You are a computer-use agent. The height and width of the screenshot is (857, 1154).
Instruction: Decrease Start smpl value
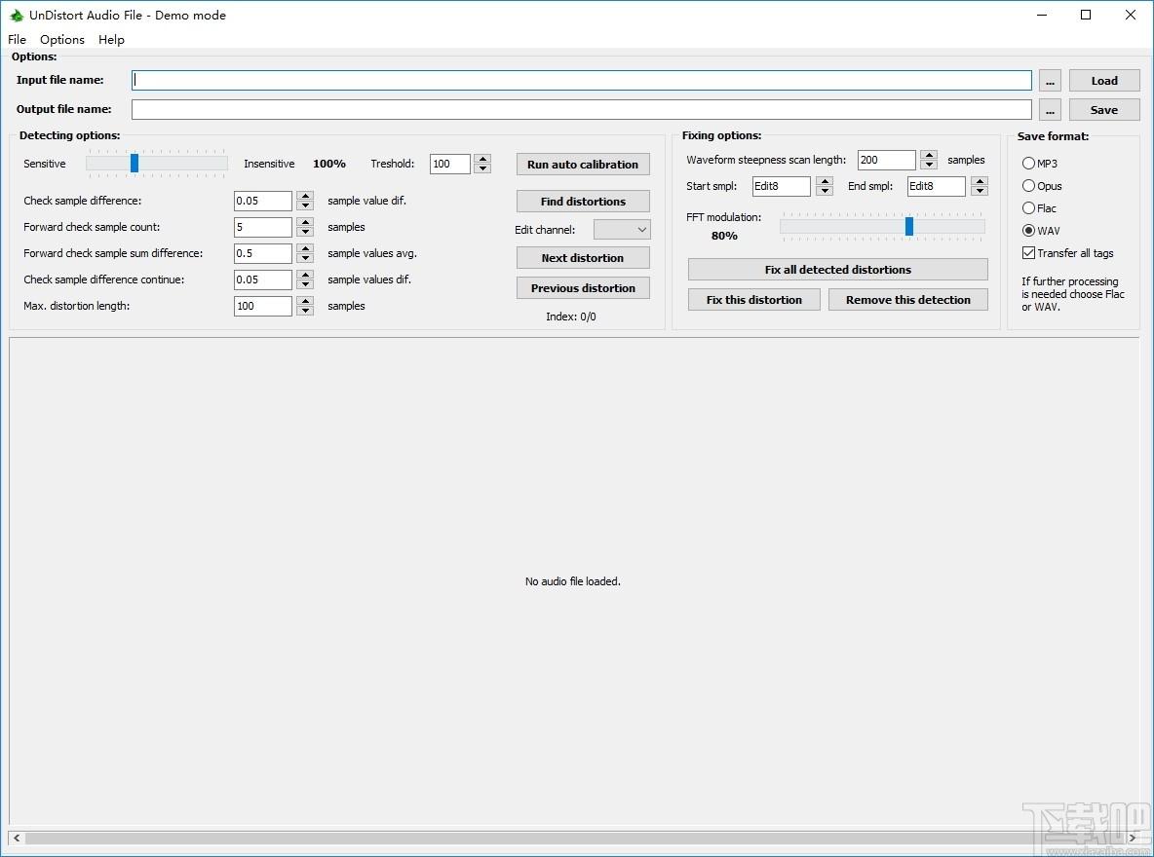(x=825, y=191)
